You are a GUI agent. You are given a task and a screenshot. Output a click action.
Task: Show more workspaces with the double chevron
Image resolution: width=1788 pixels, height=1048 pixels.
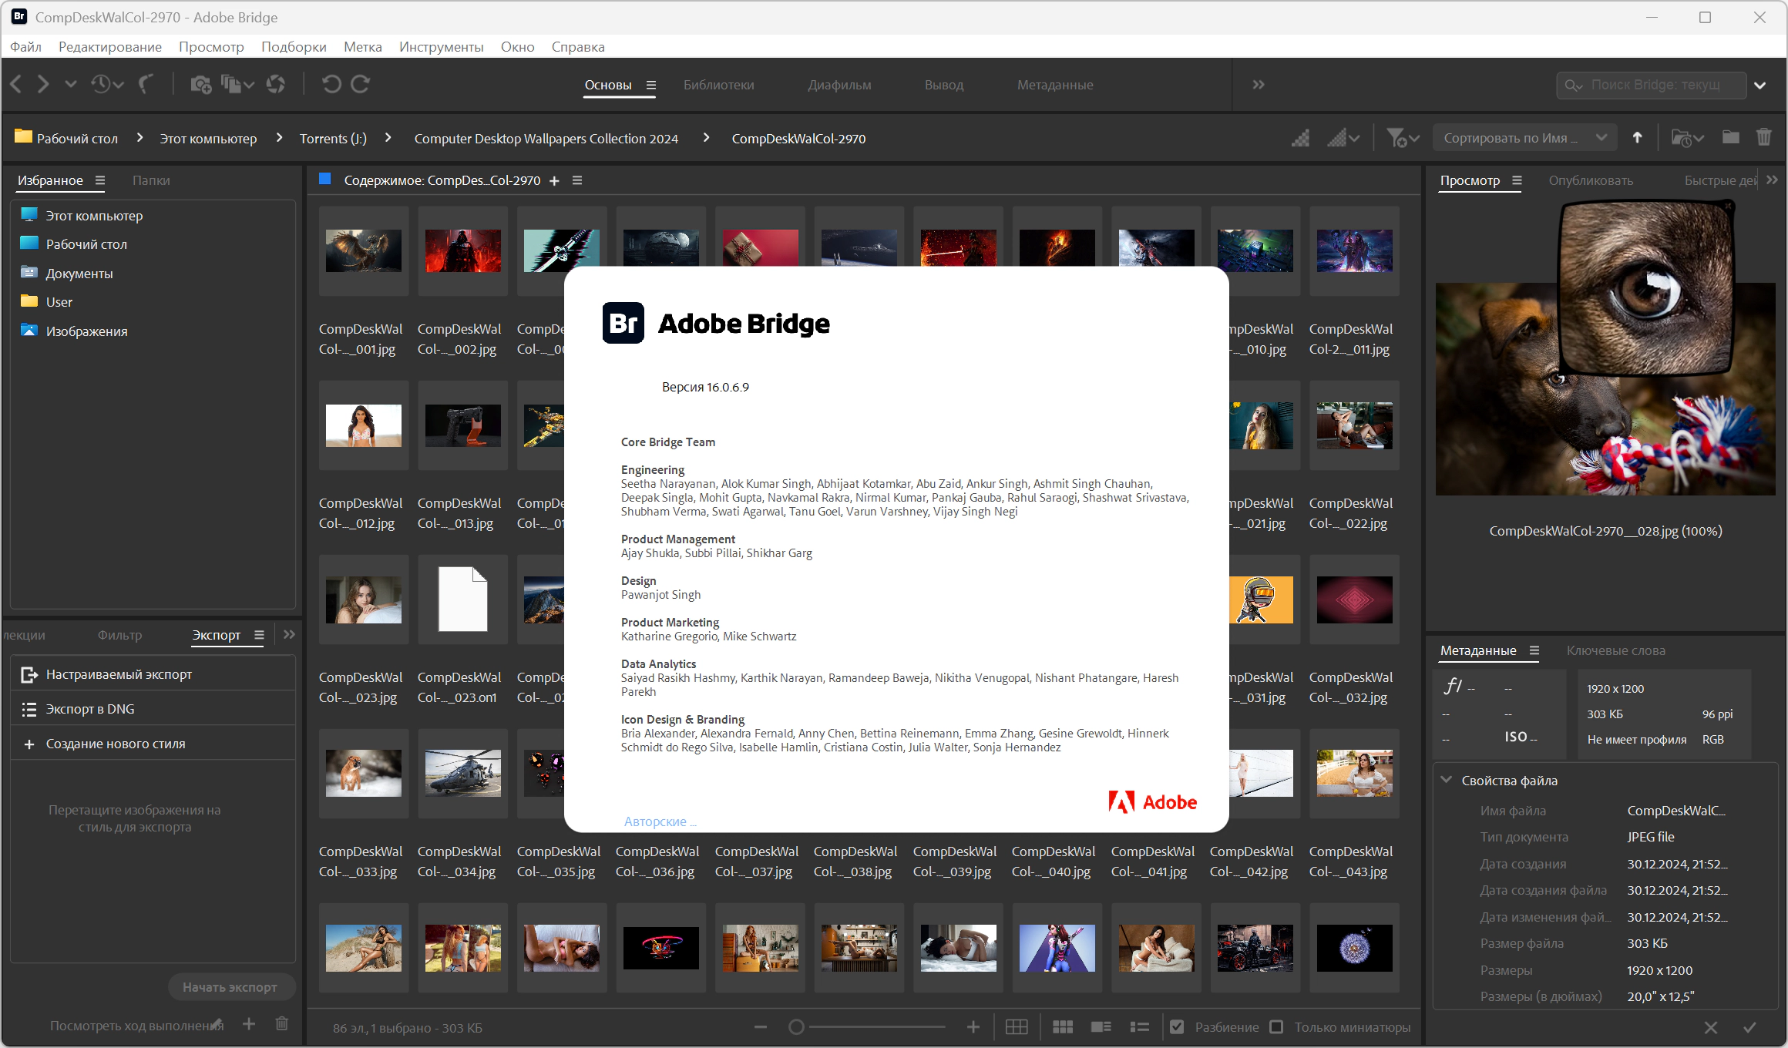coord(1259,85)
